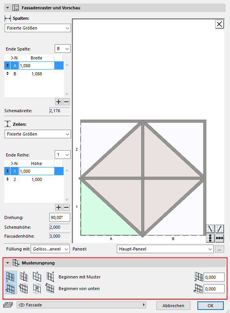Click the reorder handle of column B
This screenshot has height=313, width=230.
[x=7, y=74]
